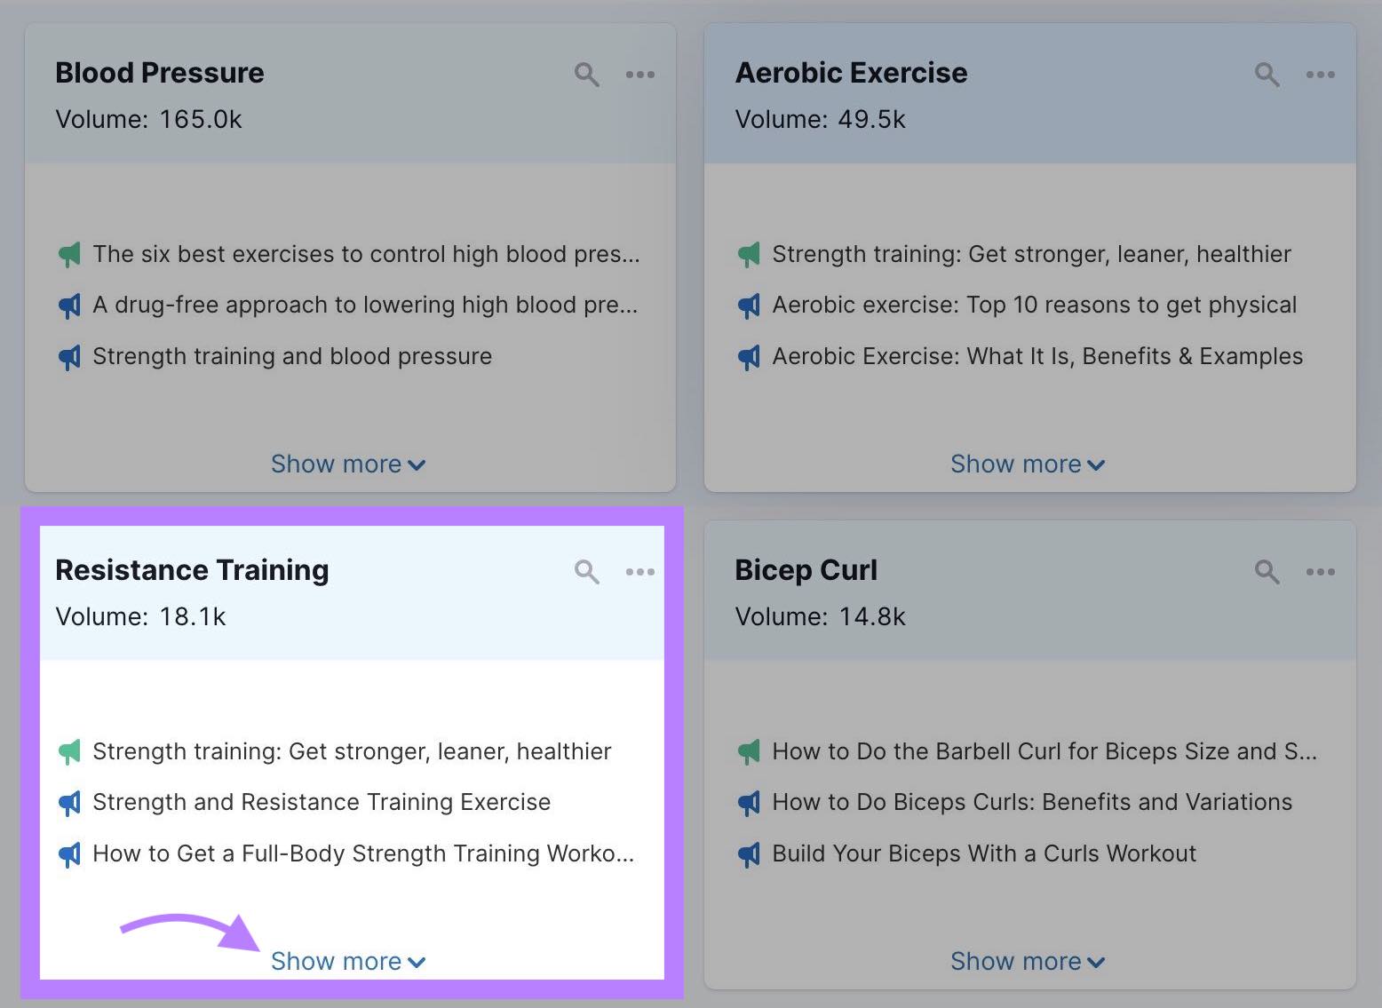Open Aerobic Exercise: What It Is article
1382x1008 pixels.
click(x=1036, y=357)
